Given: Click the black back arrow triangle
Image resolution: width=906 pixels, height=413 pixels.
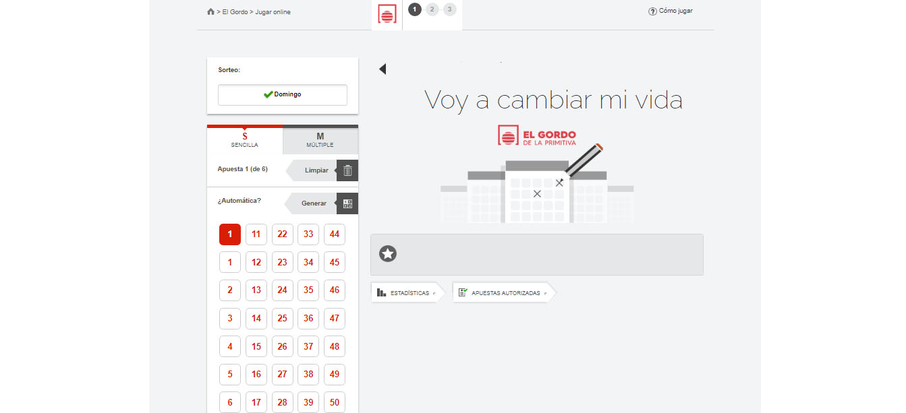Looking at the screenshot, I should (383, 69).
